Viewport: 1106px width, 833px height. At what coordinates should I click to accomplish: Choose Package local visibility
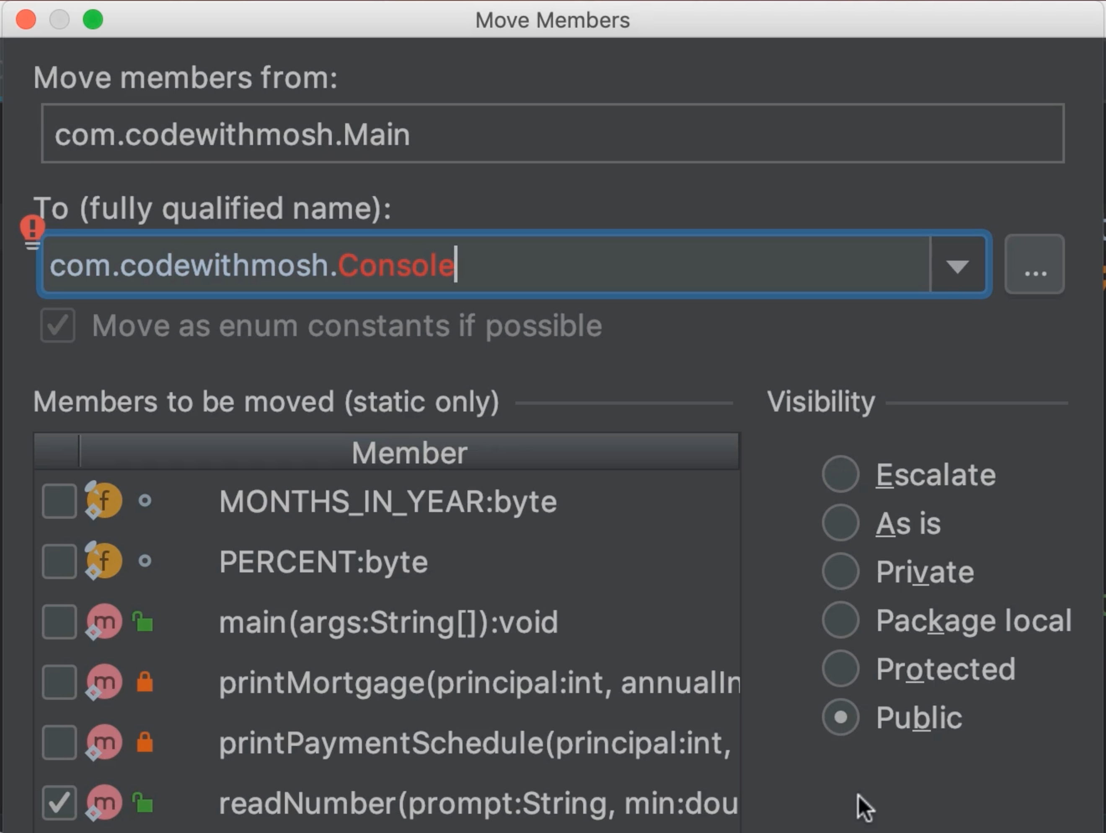tap(840, 620)
